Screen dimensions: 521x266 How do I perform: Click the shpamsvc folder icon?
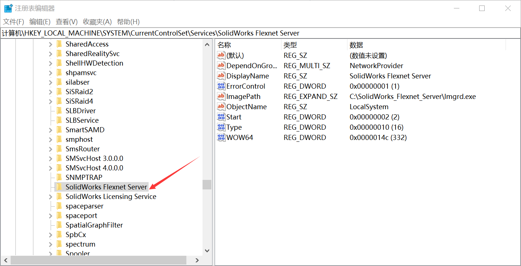click(59, 73)
